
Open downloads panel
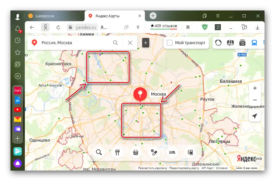pos(257,27)
